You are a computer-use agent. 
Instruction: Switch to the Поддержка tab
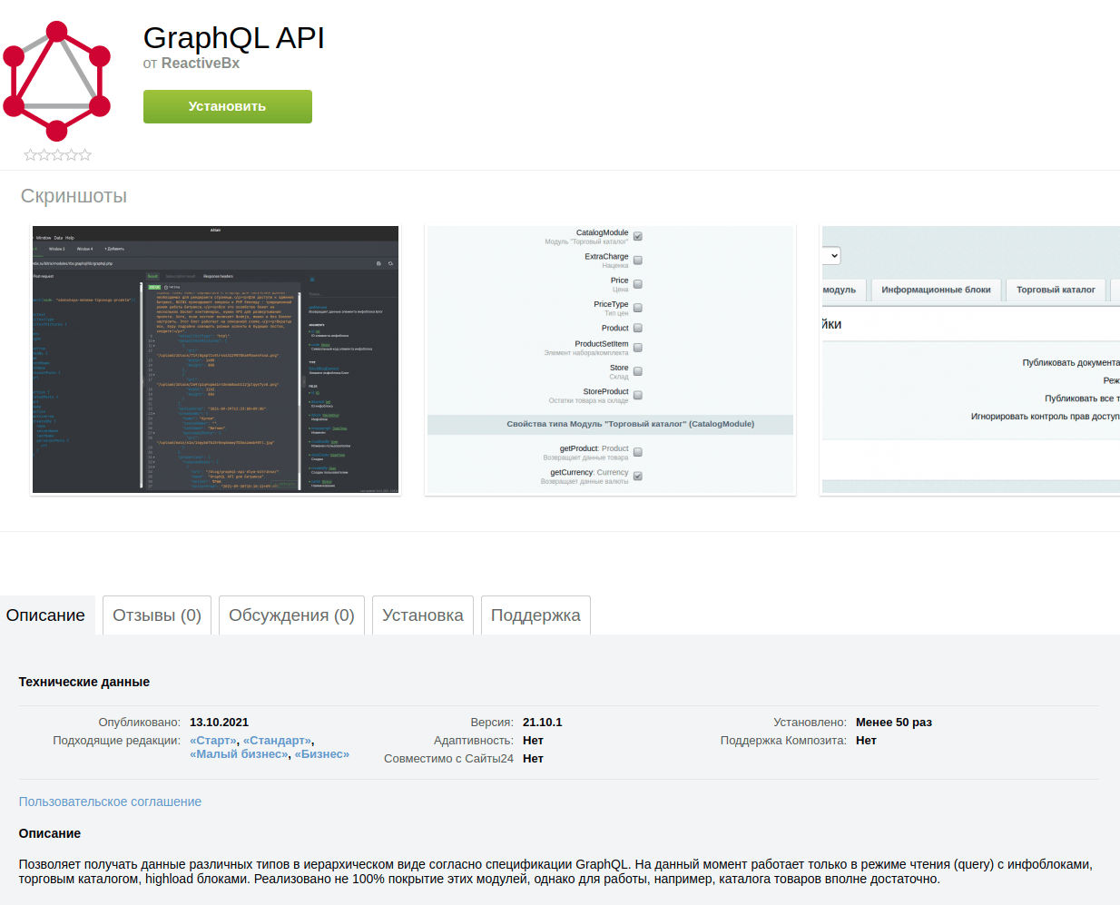pos(535,615)
